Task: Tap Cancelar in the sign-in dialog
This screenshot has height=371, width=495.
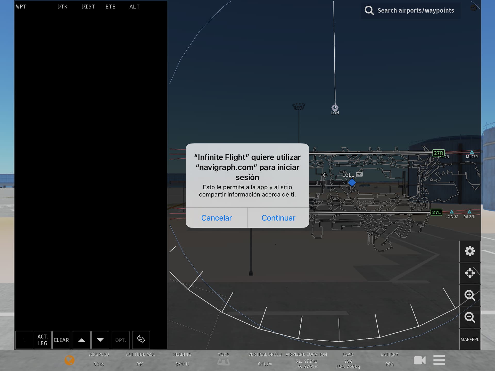Action: point(217,218)
